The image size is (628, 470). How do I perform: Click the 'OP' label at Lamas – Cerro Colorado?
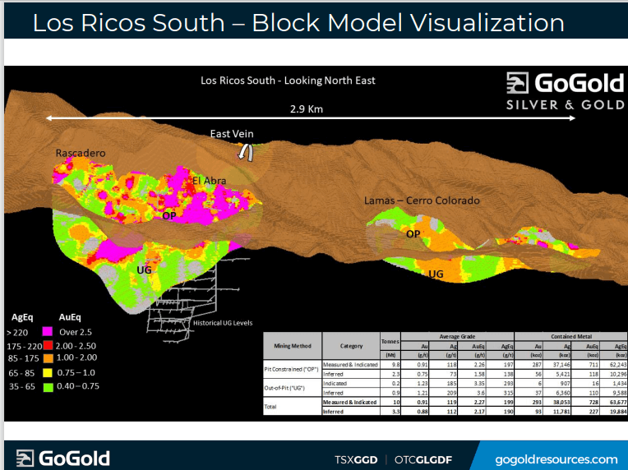click(413, 234)
